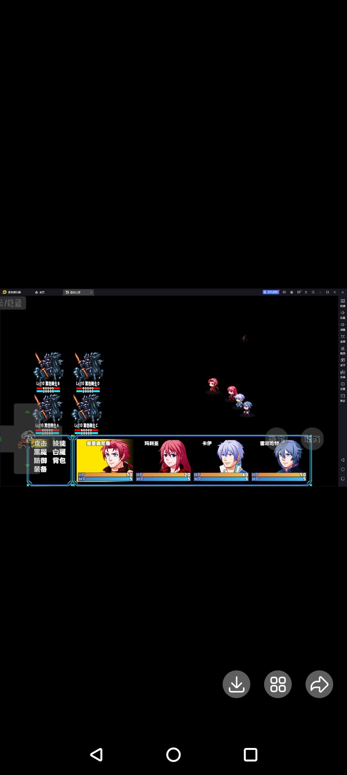347x775 pixels.
Task: Tap virtual D-pad up arrow
Action: click(27, 412)
